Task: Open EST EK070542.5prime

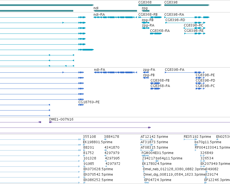Action: click(98, 175)
